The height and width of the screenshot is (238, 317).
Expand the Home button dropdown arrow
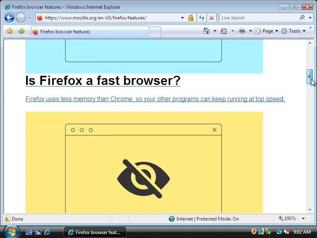[215, 31]
